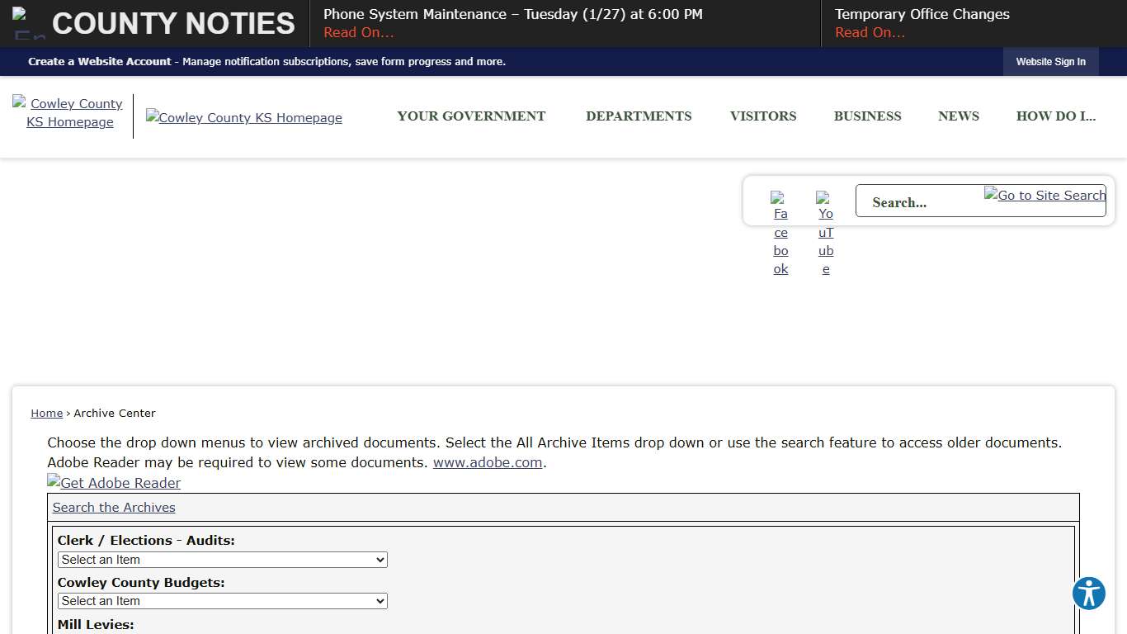Click the Website Sign In button
Viewport: 1127px width, 634px height.
[1050, 62]
